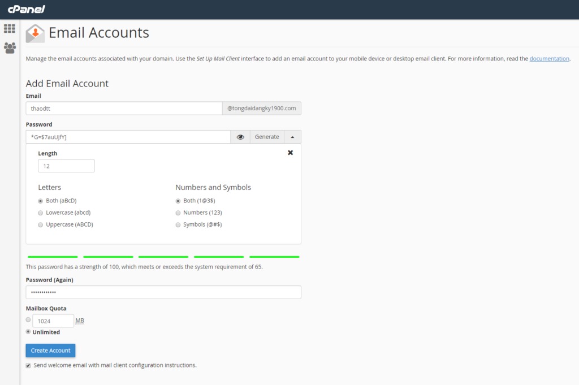Click the Generate password button
Image resolution: width=579 pixels, height=385 pixels.
[267, 137]
